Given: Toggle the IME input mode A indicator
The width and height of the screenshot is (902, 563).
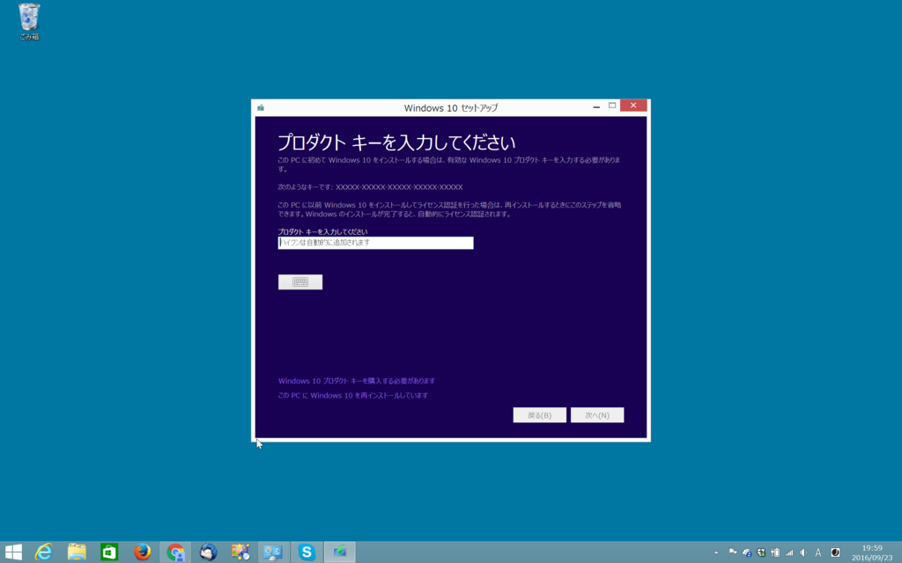Looking at the screenshot, I should point(818,552).
